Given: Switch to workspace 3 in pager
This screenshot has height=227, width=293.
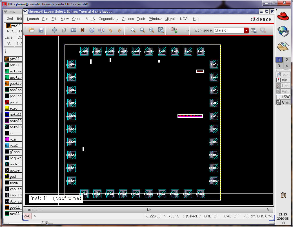Looking at the screenshot, I should [279, 66].
